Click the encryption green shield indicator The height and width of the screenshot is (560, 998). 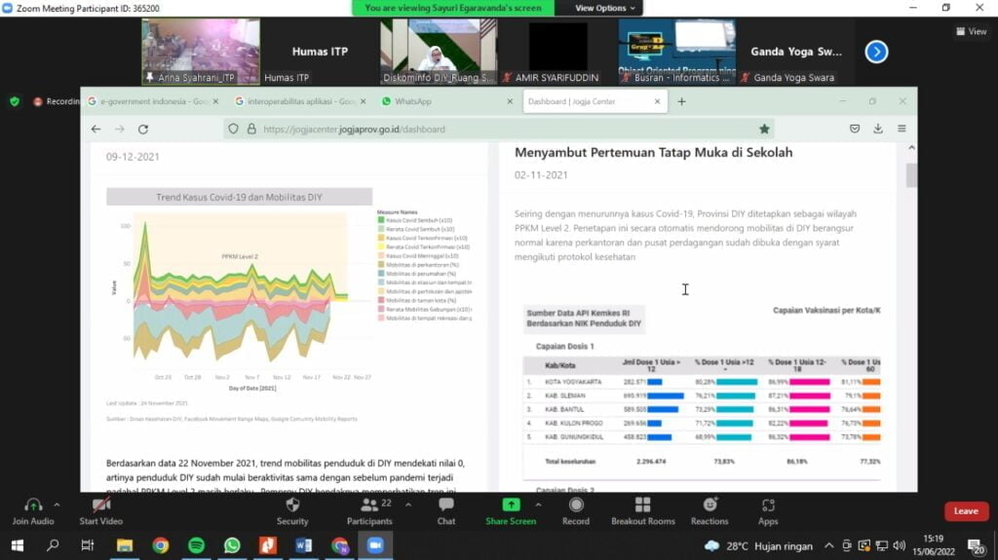tap(15, 101)
